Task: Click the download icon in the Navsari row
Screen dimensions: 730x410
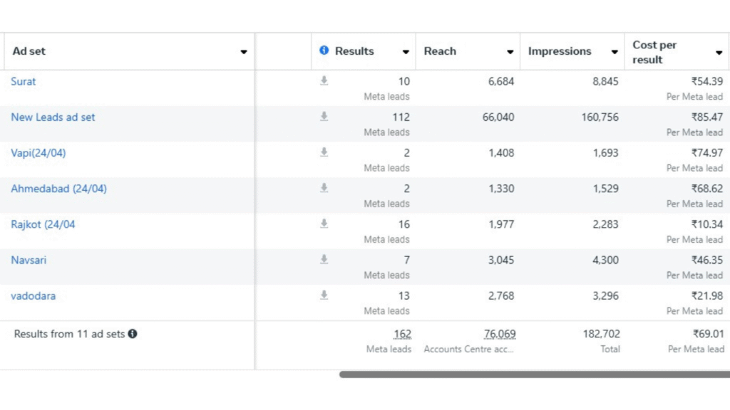Action: click(x=324, y=259)
